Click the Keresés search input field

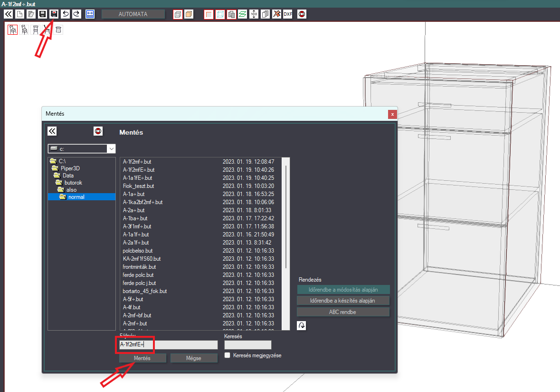click(x=247, y=345)
